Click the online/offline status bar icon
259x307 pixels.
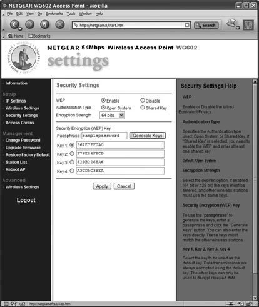pos(231,304)
